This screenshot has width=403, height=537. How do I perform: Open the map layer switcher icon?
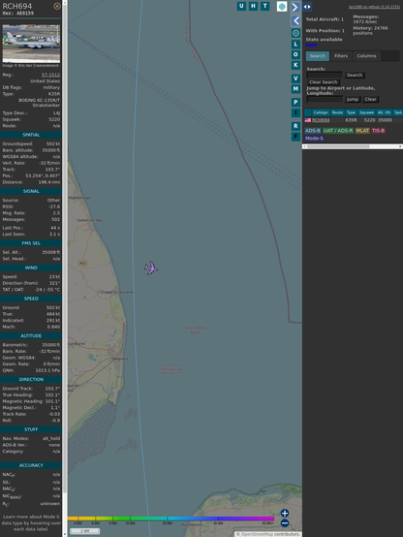pos(282,7)
